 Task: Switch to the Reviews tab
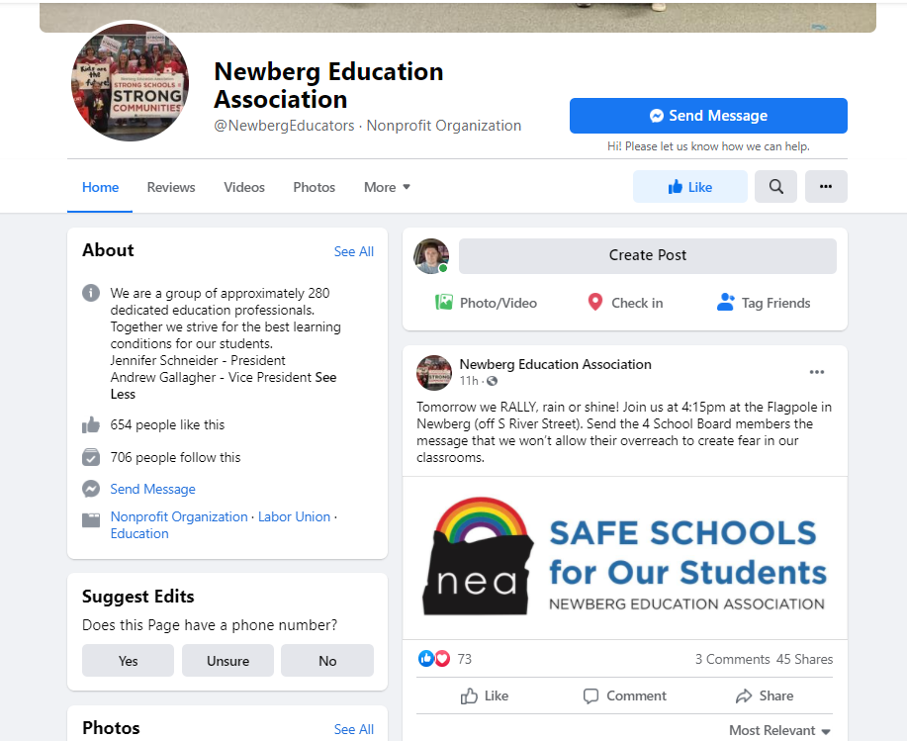click(171, 187)
